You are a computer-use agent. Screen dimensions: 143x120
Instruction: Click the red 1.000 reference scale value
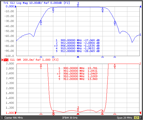click(x=10, y=113)
